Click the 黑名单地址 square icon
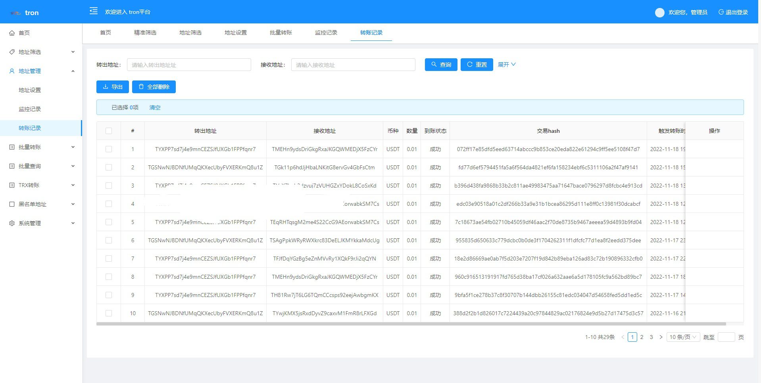This screenshot has height=383, width=761. 12,204
